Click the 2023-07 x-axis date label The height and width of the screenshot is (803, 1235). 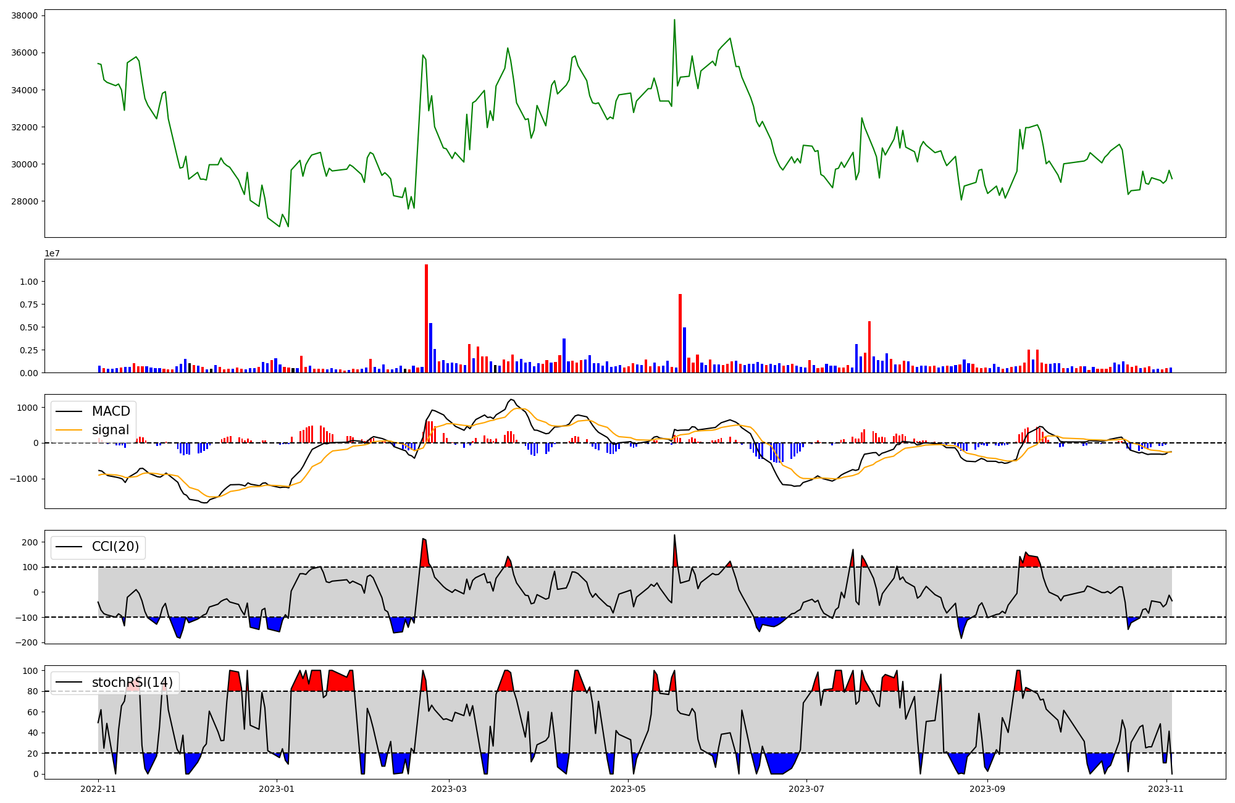[x=807, y=789]
